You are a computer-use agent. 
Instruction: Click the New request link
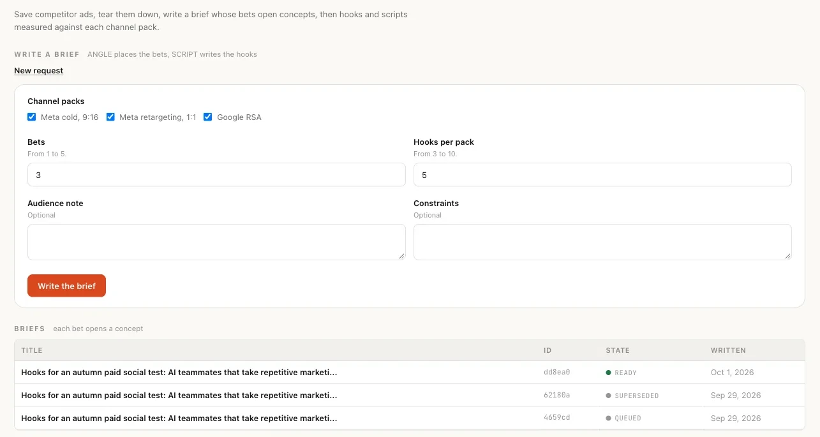(38, 71)
